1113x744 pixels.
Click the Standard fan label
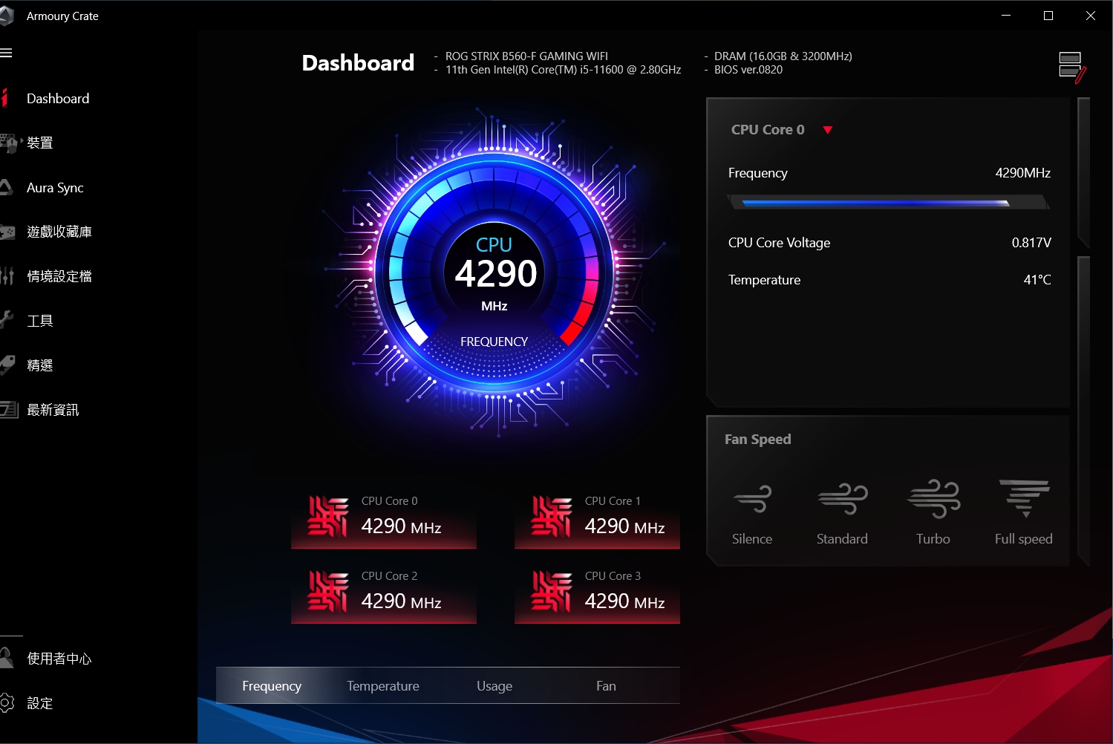pyautogui.click(x=842, y=539)
